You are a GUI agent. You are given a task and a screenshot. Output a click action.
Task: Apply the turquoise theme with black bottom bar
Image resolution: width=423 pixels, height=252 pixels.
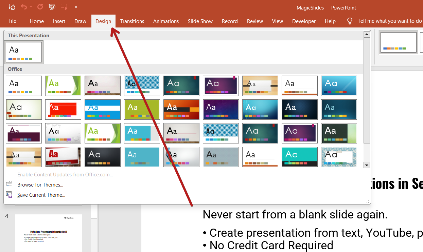(300, 157)
